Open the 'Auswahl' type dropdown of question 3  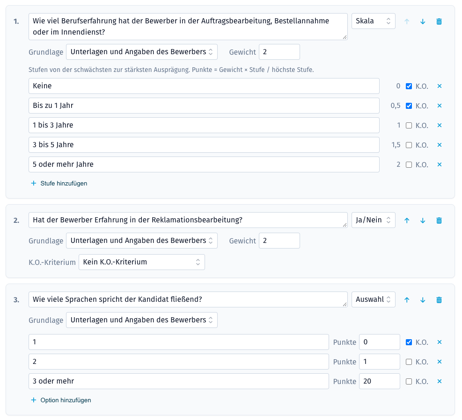pyautogui.click(x=374, y=299)
